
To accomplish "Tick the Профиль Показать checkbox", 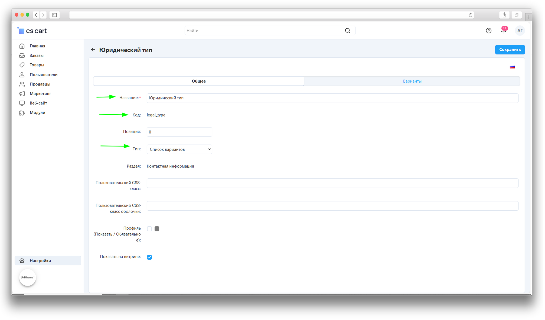I will pyautogui.click(x=149, y=229).
